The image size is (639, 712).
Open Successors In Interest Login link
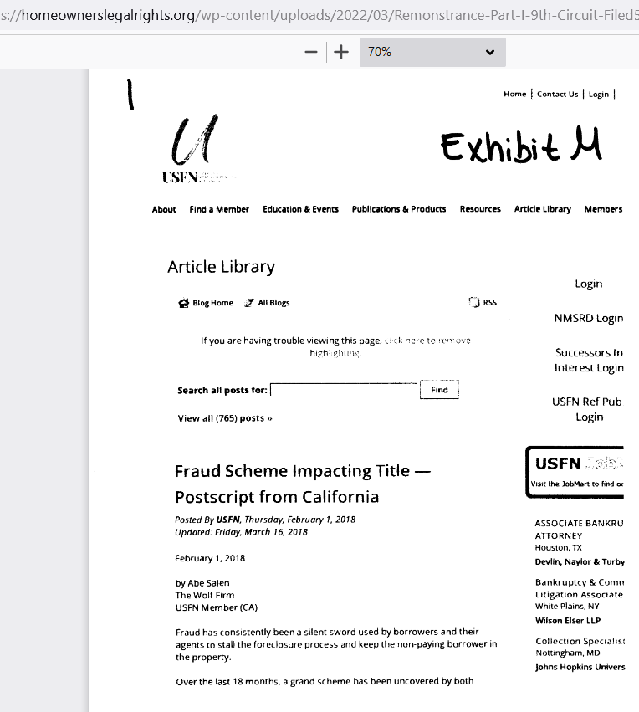pos(589,360)
